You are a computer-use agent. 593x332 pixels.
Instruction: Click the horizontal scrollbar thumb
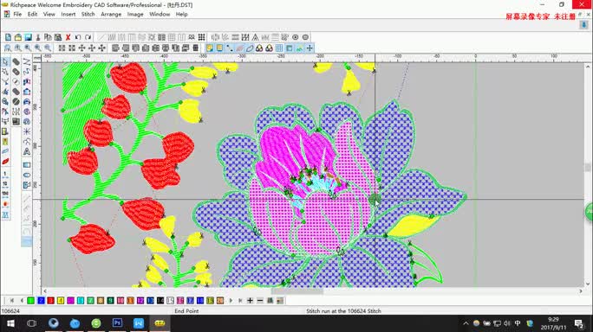pos(297,290)
